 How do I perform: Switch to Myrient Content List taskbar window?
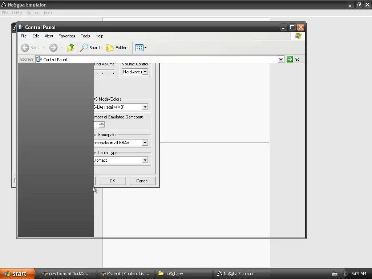click(126, 274)
